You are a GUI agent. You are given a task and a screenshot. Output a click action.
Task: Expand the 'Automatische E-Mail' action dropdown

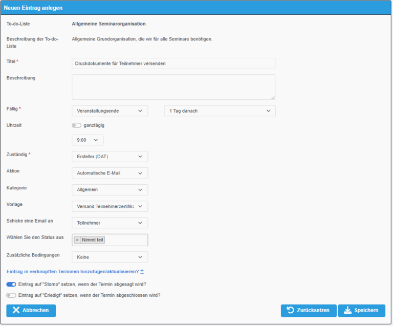110,173
